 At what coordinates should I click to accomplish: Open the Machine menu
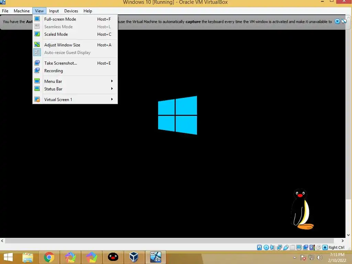(22, 11)
